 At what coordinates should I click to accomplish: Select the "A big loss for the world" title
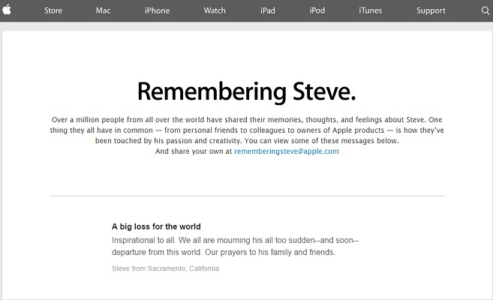[156, 226]
